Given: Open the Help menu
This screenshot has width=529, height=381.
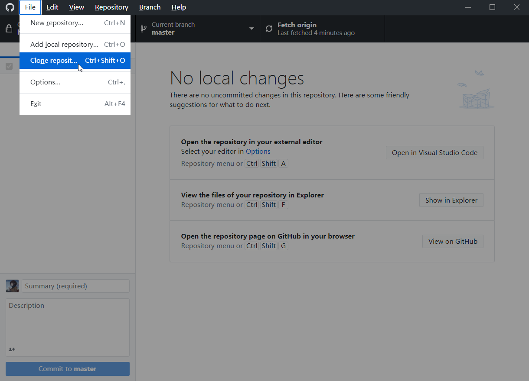Looking at the screenshot, I should [x=179, y=7].
